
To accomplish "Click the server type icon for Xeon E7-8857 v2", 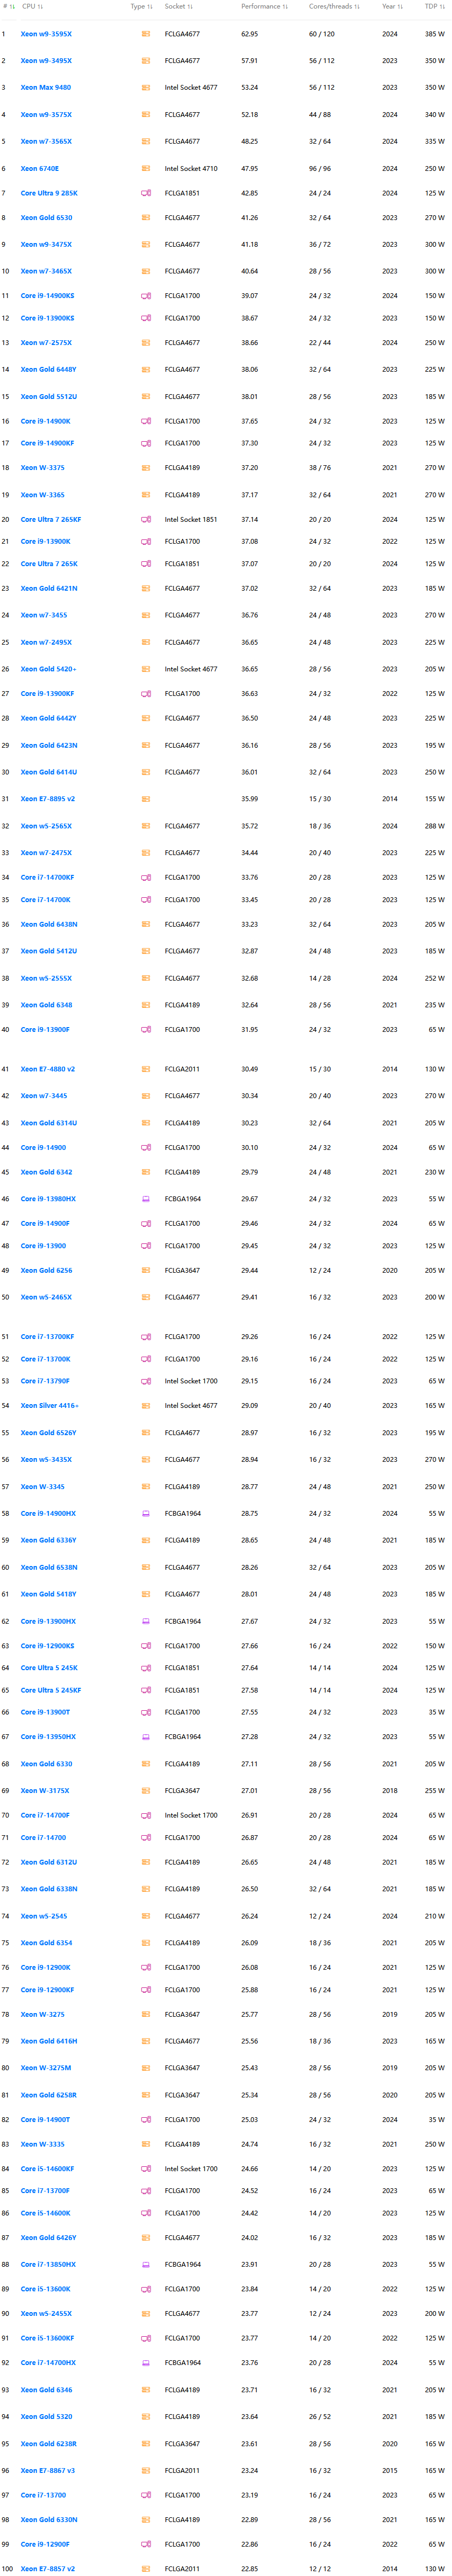I will (x=146, y=2569).
